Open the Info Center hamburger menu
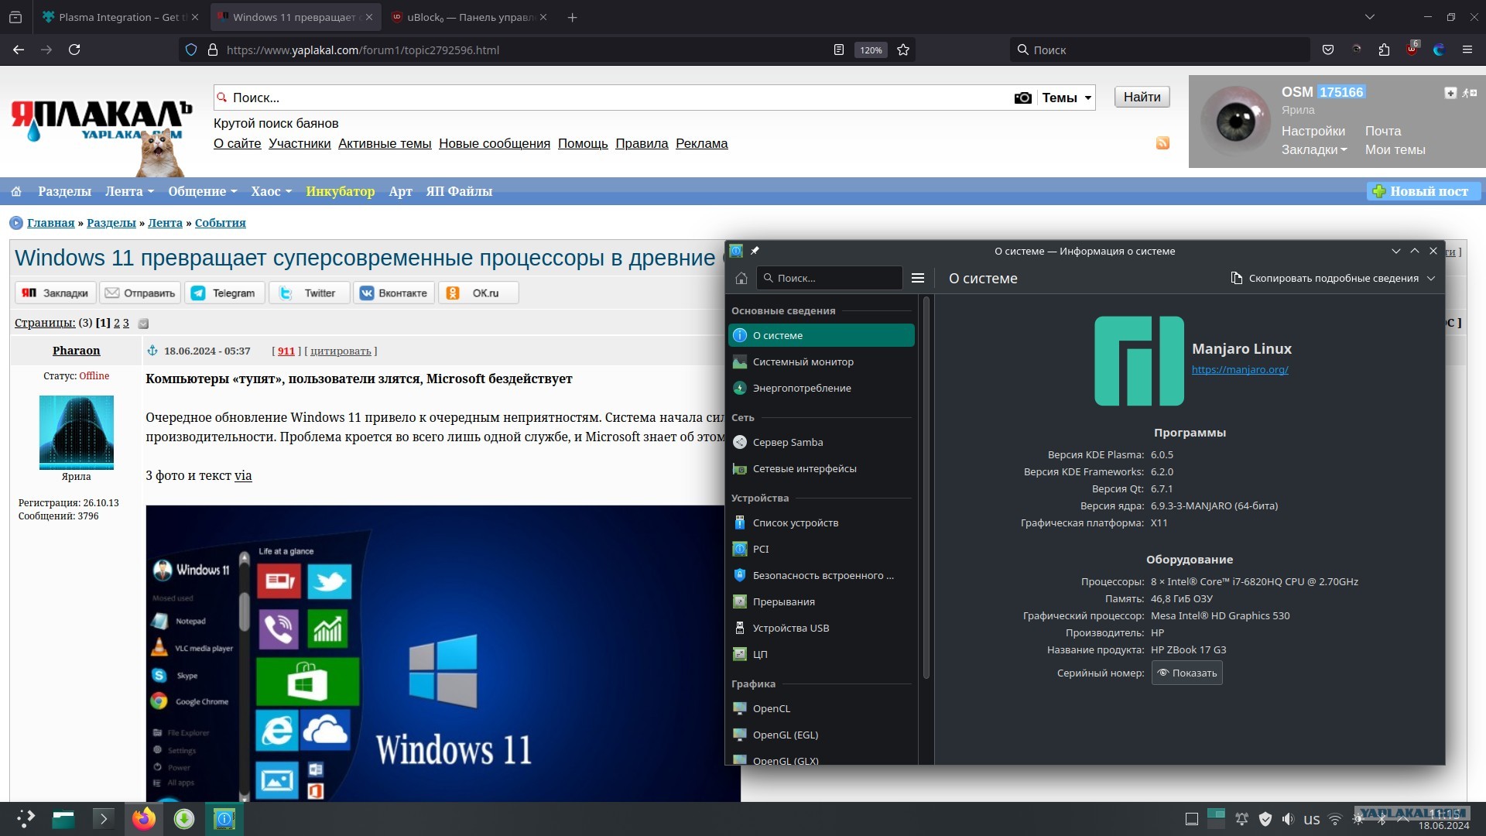1486x836 pixels. click(918, 278)
